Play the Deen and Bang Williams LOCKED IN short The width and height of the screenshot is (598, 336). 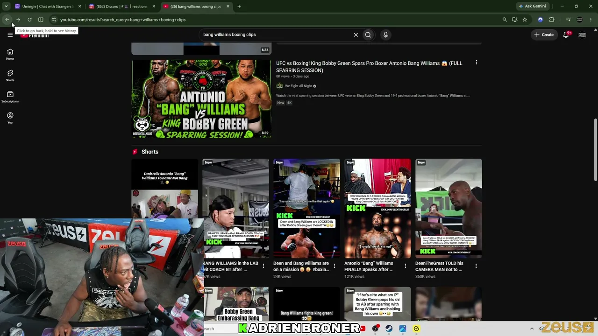[306, 209]
